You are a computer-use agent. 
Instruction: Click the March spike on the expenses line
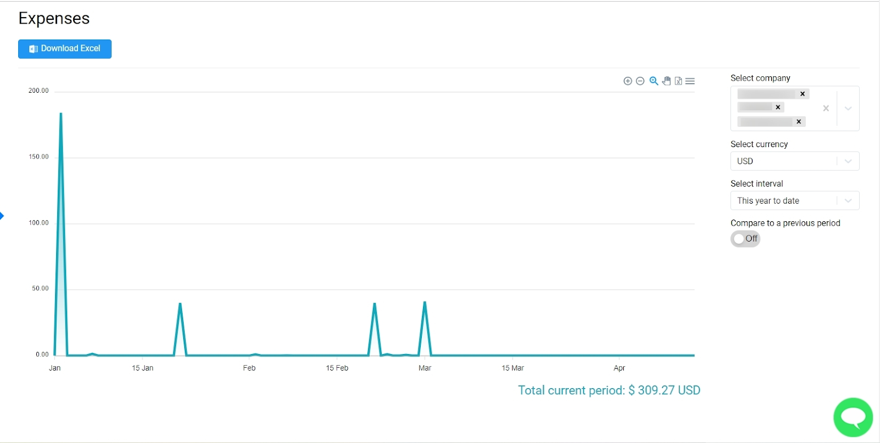[425, 302]
